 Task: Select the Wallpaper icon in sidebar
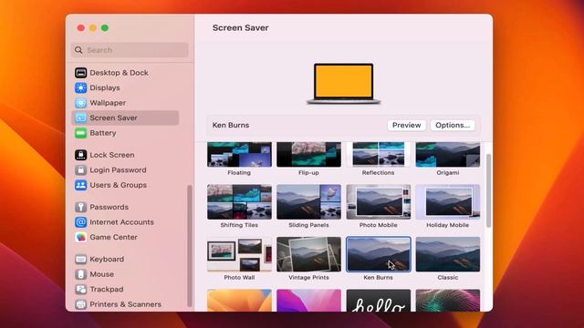pos(81,103)
